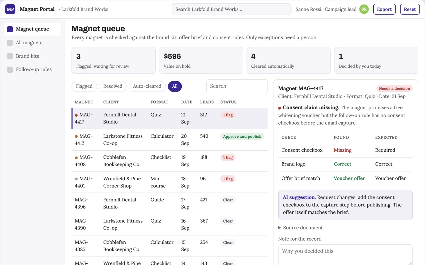The width and height of the screenshot is (425, 265).
Task: Open the MAG-4401 magnet row
Action: tap(170, 182)
